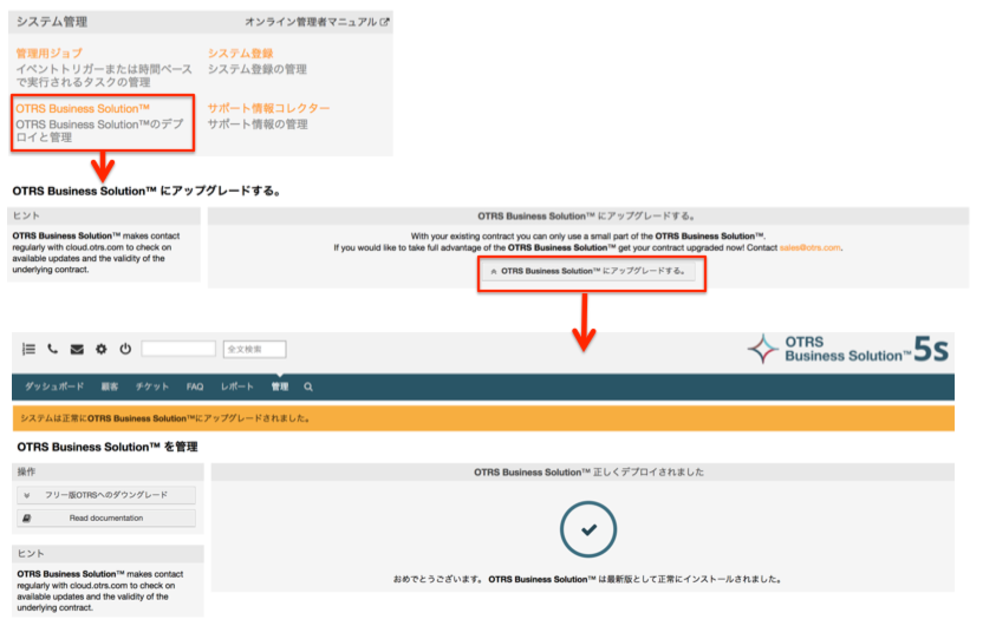
Task: Open the ticket list overview icon
Action: [28, 349]
